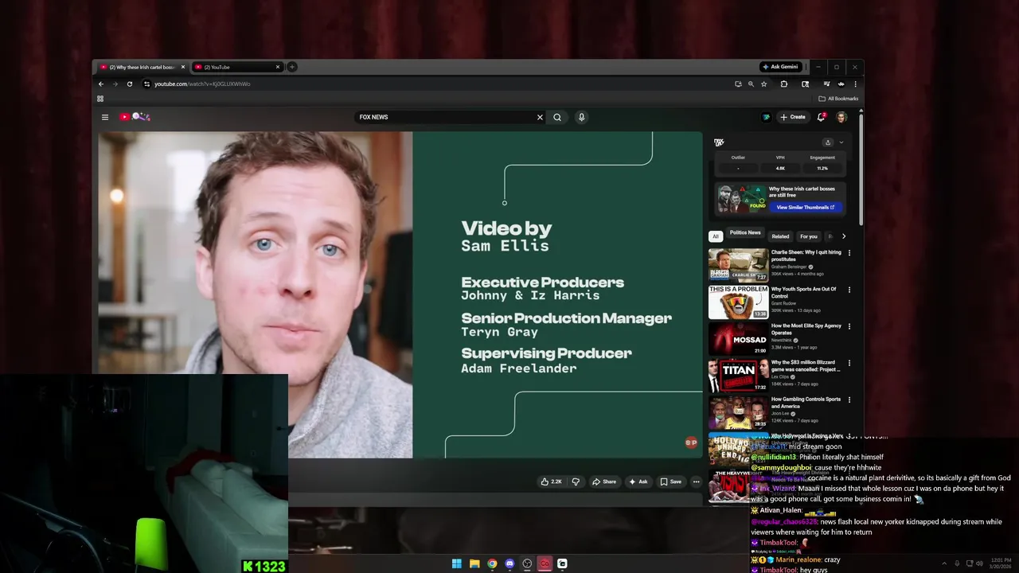Start voice search with the microphone icon
1019x573 pixels.
click(x=581, y=117)
